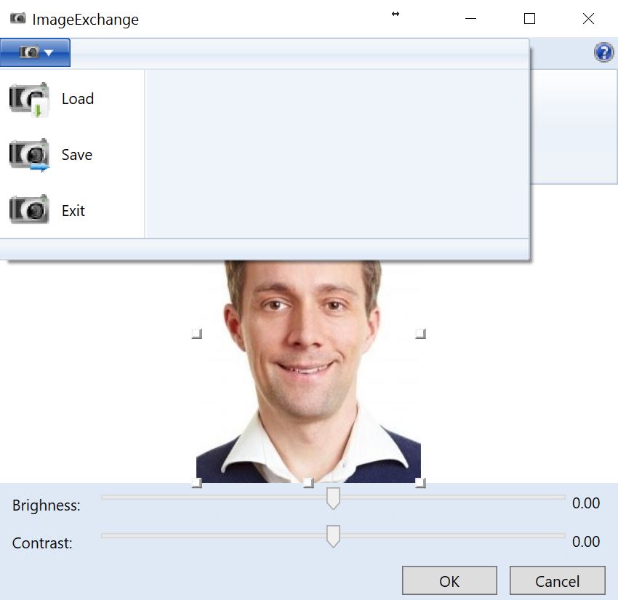Image resolution: width=618 pixels, height=600 pixels.
Task: Click the Contrast slider thumb
Action: pyautogui.click(x=333, y=536)
